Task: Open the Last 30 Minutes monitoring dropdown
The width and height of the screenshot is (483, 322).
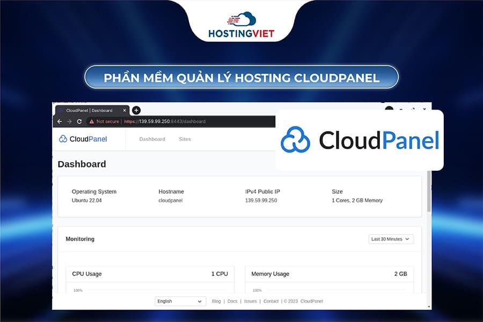Action: coord(390,239)
